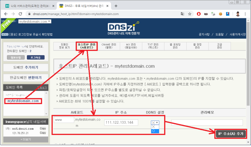This screenshot has height=147, width=251.
Task: Open the My Domain mytestdomain.com dropdown
Action: [35, 22]
